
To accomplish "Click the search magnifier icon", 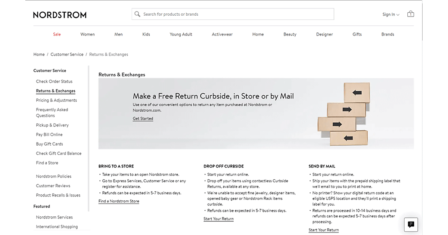I will [137, 14].
